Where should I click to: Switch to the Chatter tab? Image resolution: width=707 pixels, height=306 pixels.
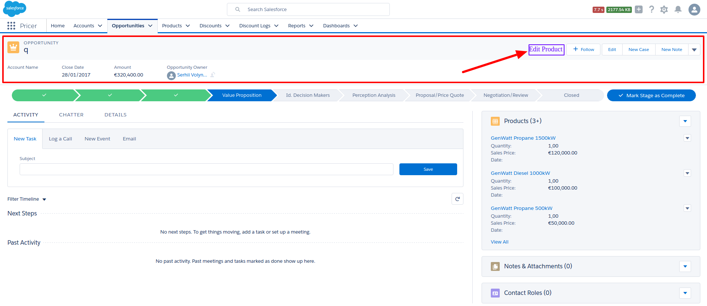click(x=71, y=115)
